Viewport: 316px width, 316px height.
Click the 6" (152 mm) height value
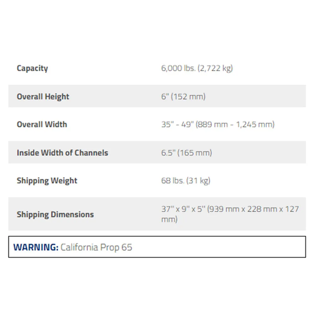tap(183, 96)
